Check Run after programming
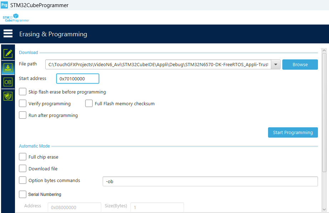This screenshot has height=213, width=329. tap(23, 115)
